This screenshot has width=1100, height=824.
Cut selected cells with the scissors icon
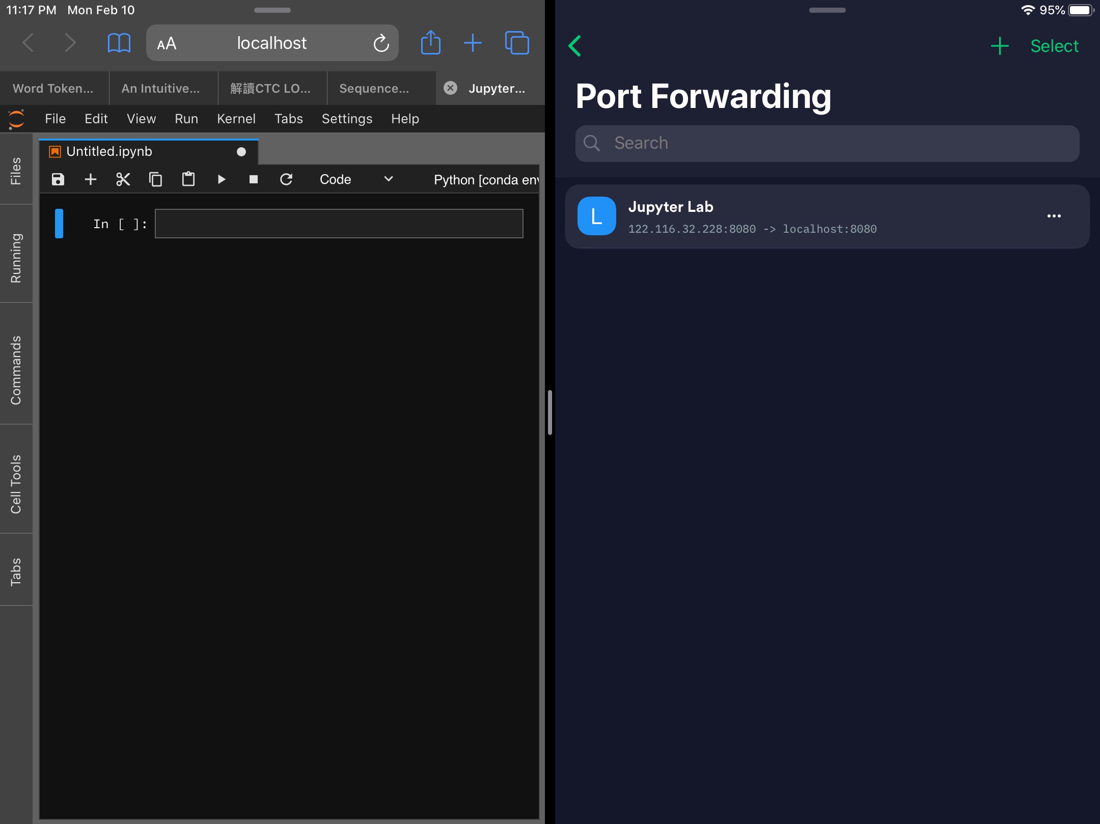123,179
